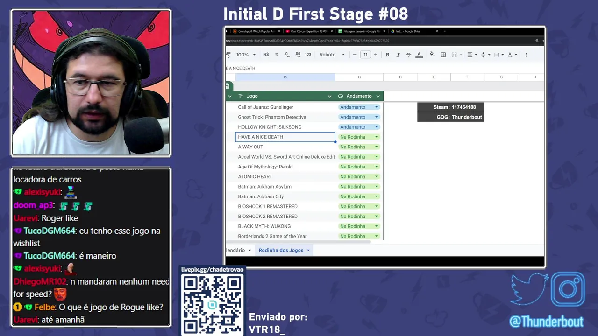
Task: Open the Roboto font dropdown
Action: [332, 55]
